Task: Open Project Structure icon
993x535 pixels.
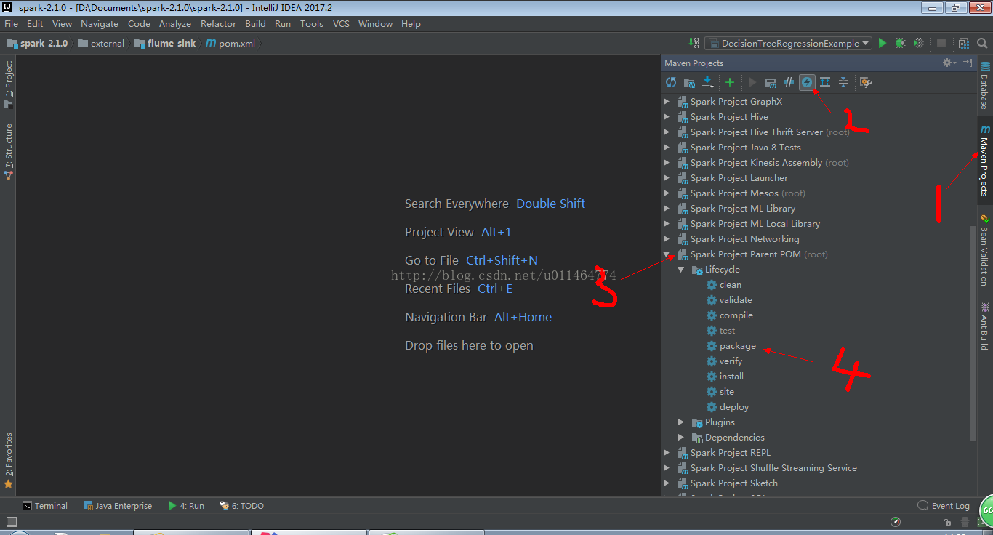Action: [964, 44]
